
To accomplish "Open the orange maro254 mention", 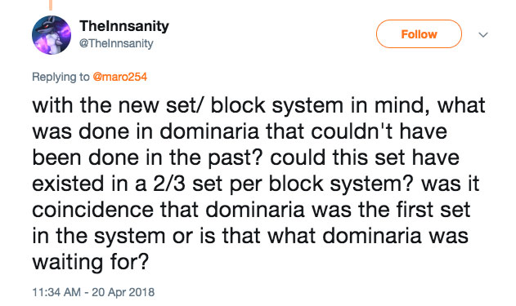I will [119, 77].
